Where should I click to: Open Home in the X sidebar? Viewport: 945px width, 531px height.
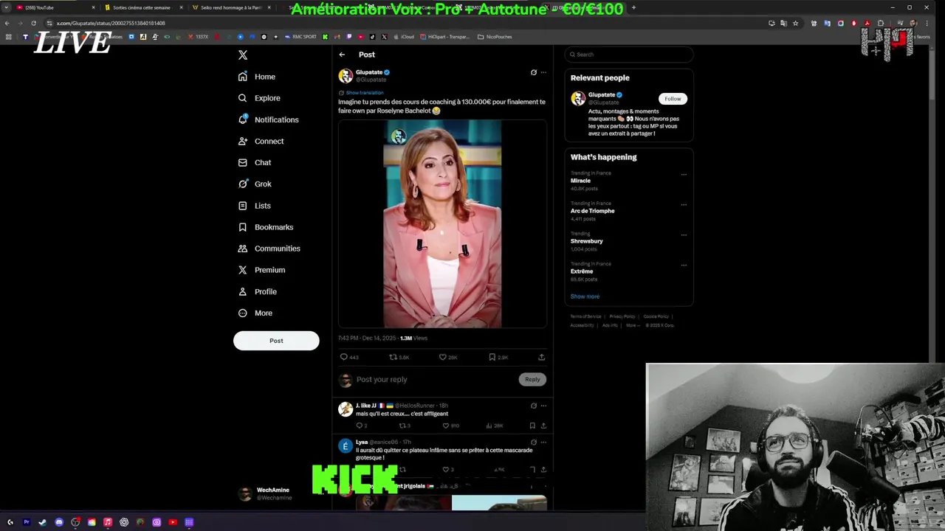[x=257, y=77]
